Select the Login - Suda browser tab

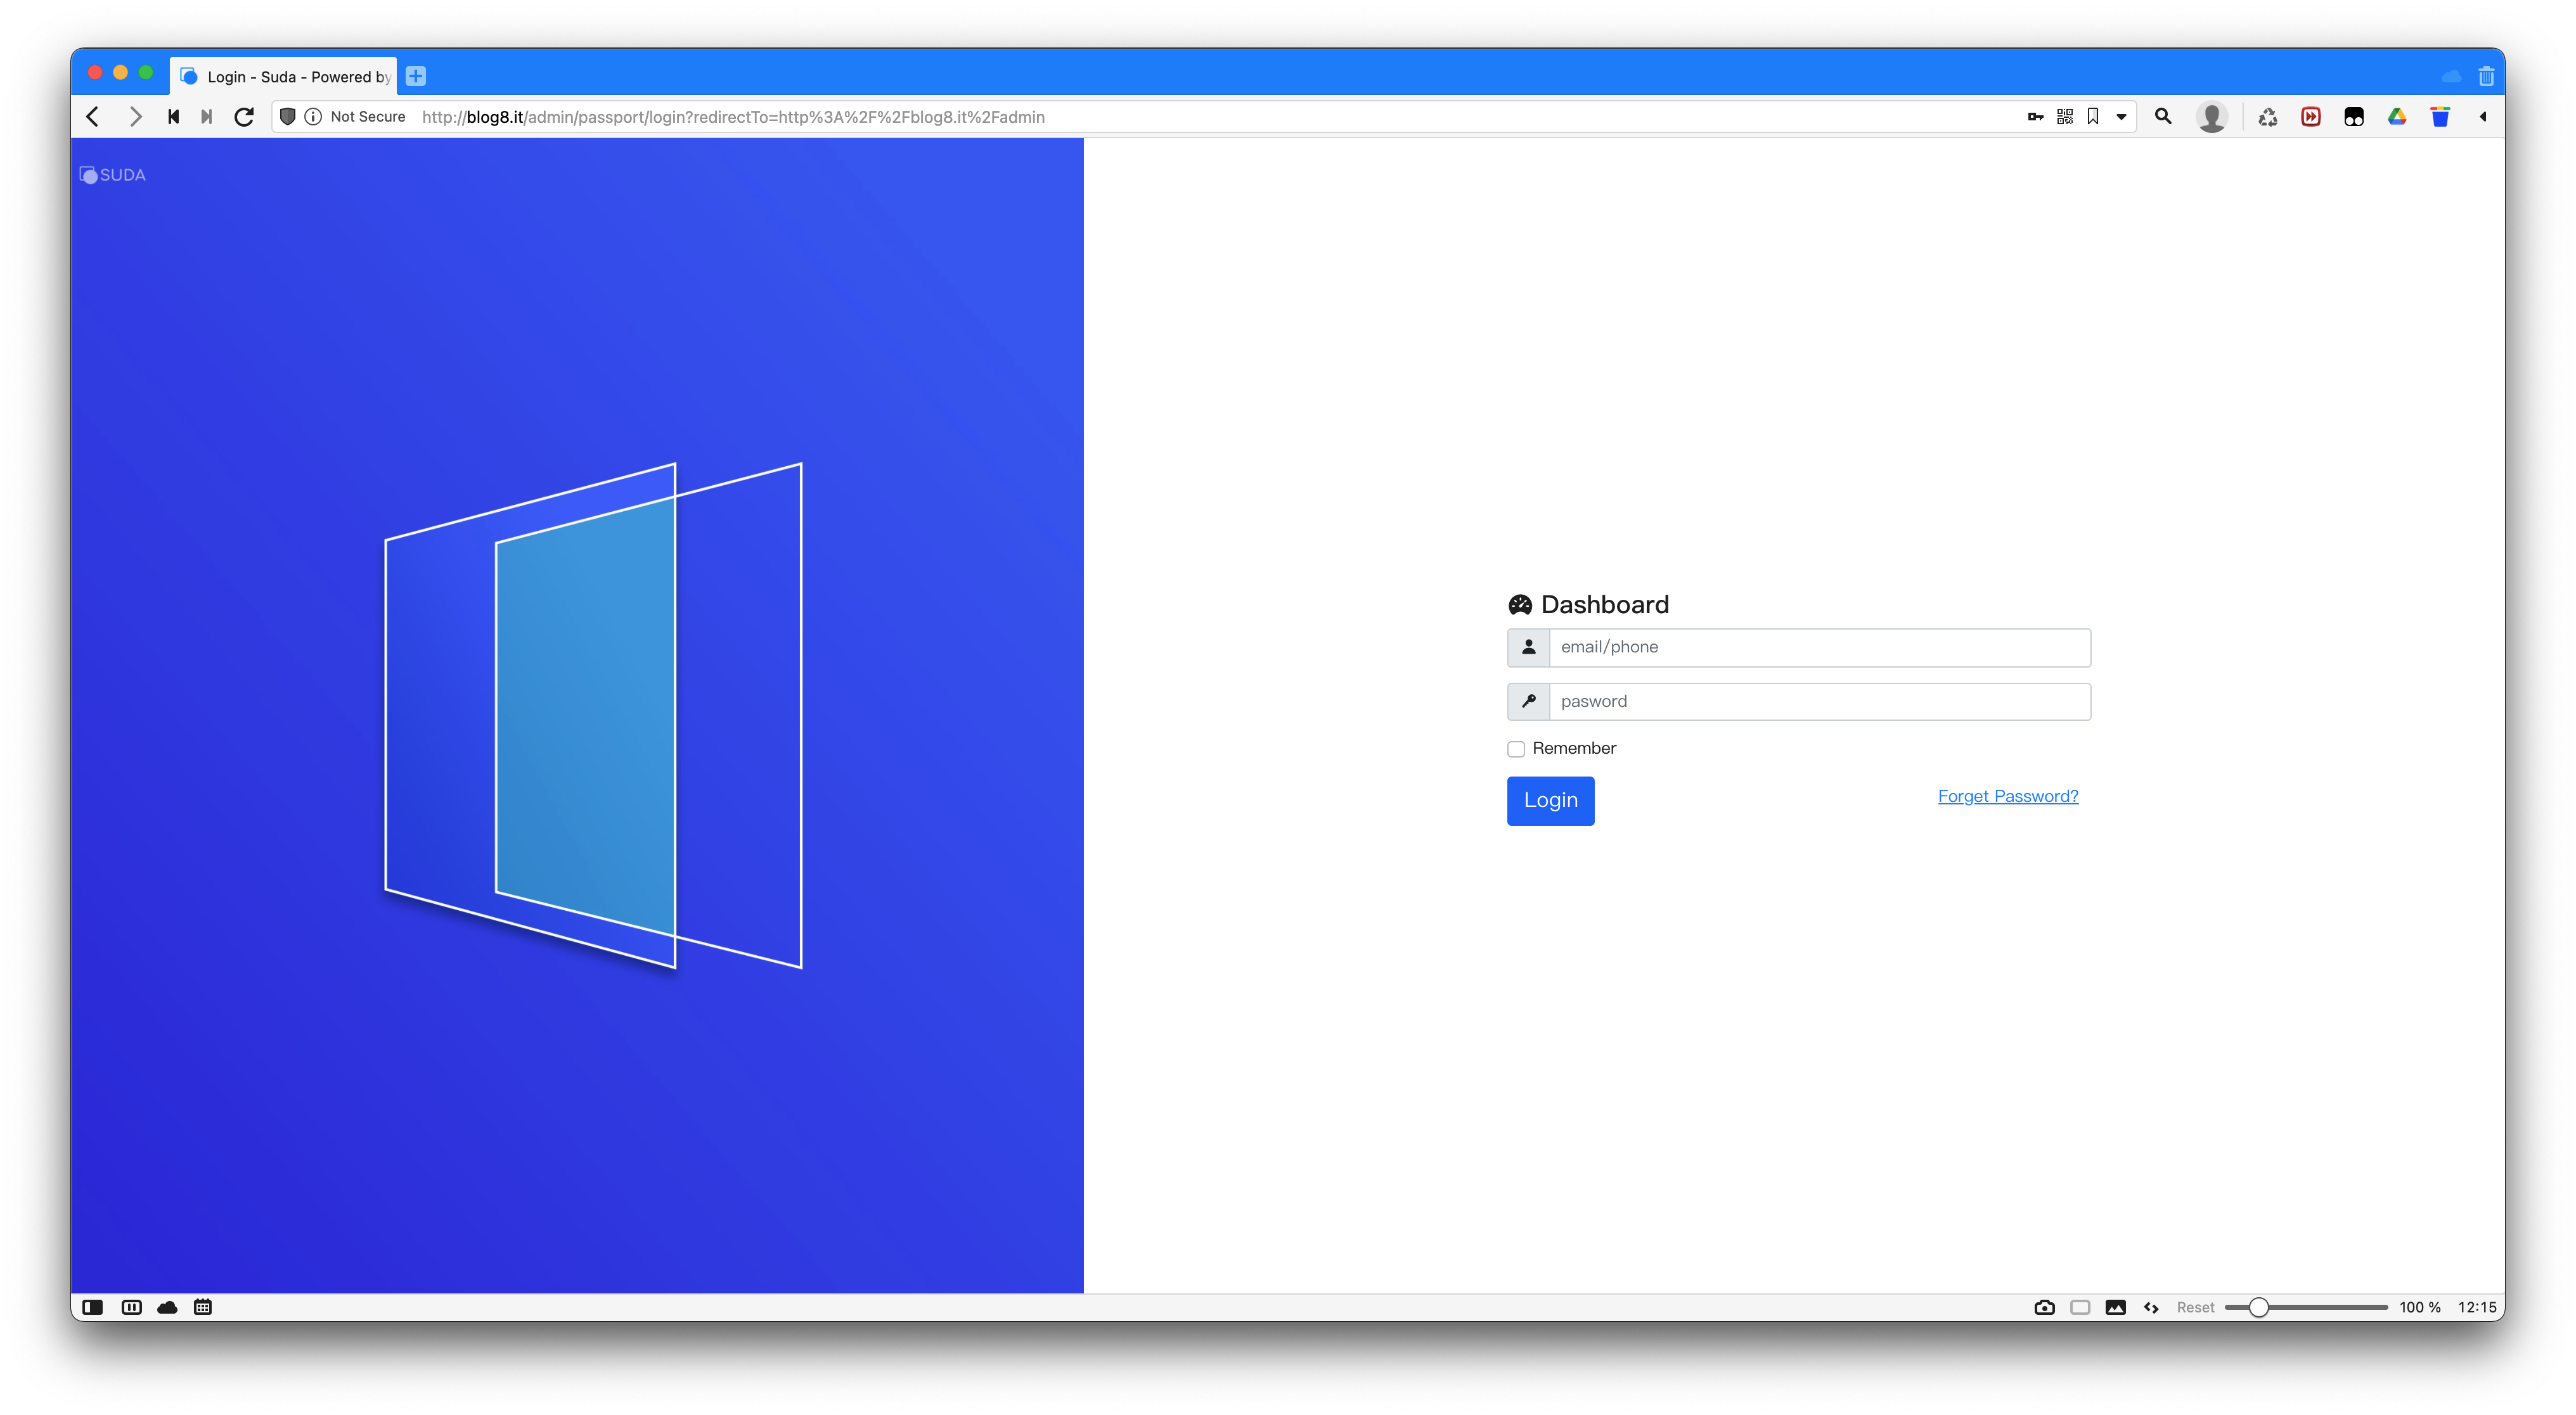(283, 76)
